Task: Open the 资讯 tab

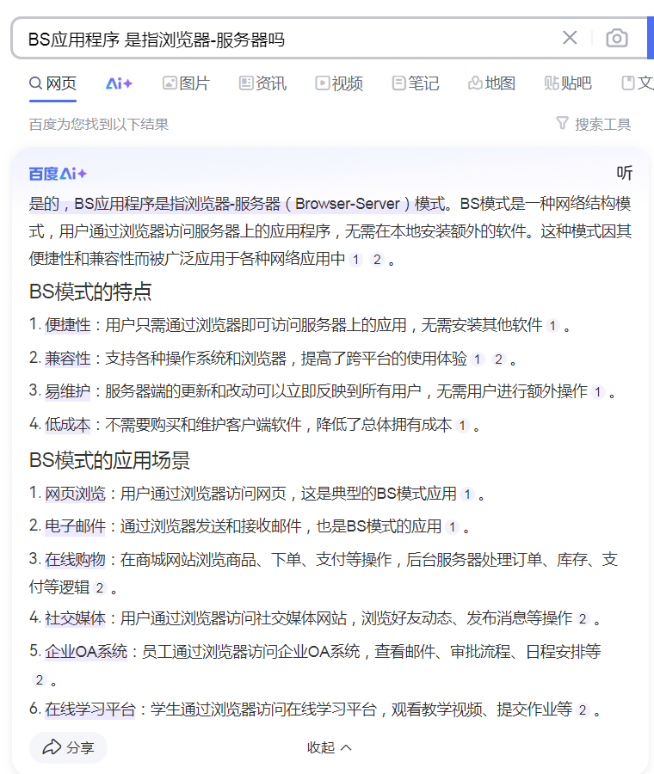Action: [262, 83]
